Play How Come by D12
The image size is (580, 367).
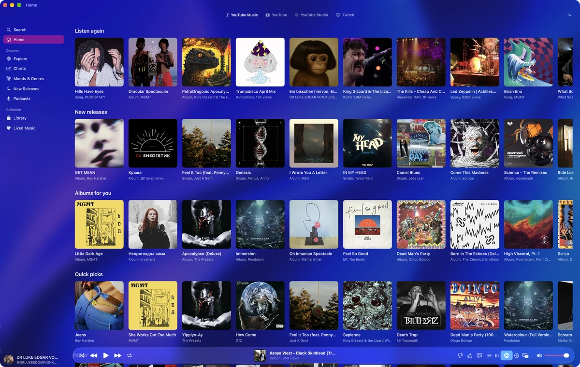tap(260, 306)
